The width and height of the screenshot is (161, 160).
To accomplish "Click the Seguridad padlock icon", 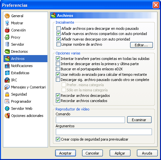I will (x=7, y=94).
